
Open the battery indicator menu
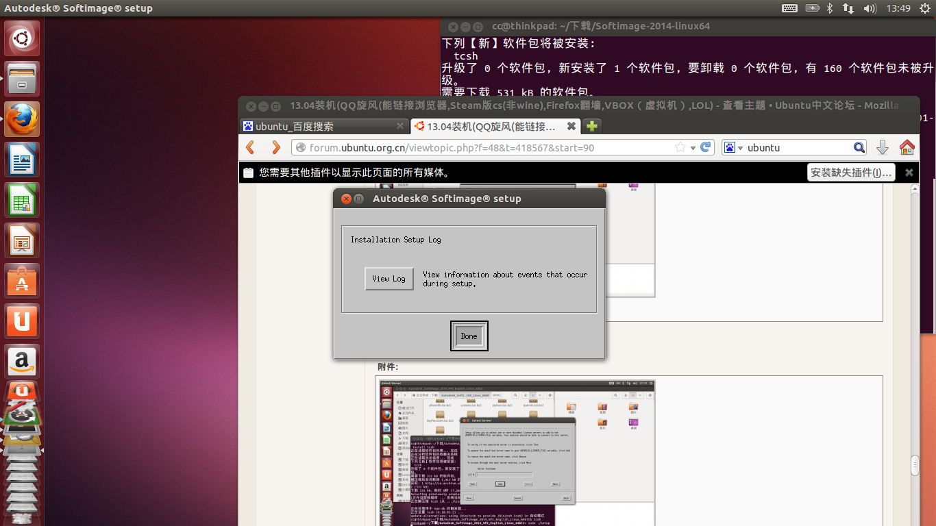[x=812, y=8]
